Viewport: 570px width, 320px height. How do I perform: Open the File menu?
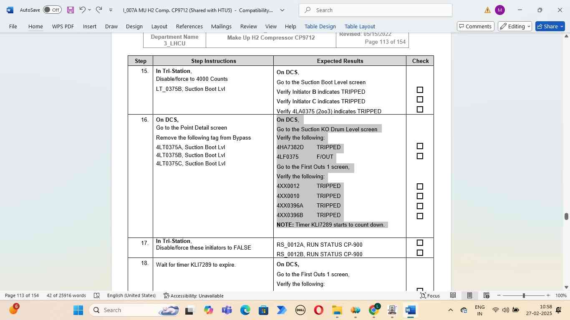click(13, 26)
